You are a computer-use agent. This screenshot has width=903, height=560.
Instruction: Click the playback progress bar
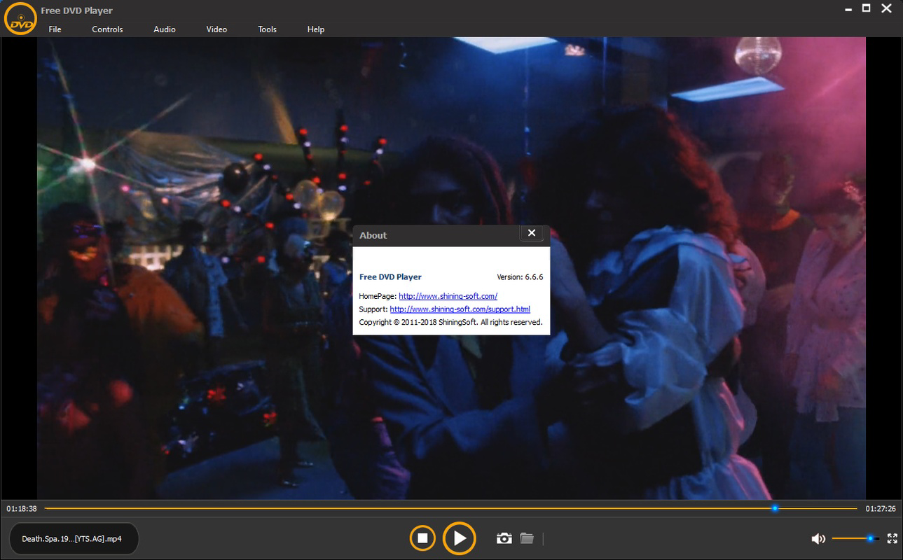tap(450, 508)
